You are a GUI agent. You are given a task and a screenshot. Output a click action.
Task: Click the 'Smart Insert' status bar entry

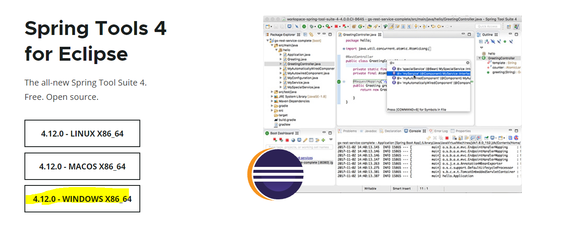click(x=401, y=189)
